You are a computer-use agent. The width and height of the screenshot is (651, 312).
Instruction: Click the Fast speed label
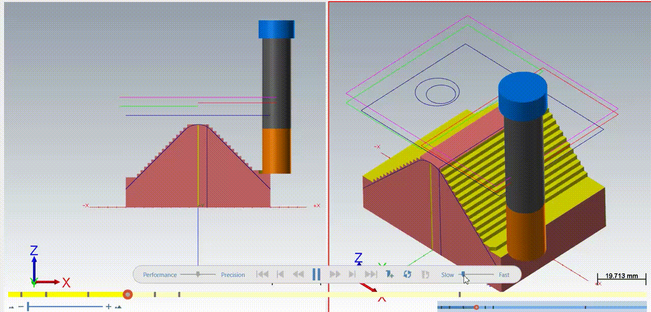pos(504,275)
